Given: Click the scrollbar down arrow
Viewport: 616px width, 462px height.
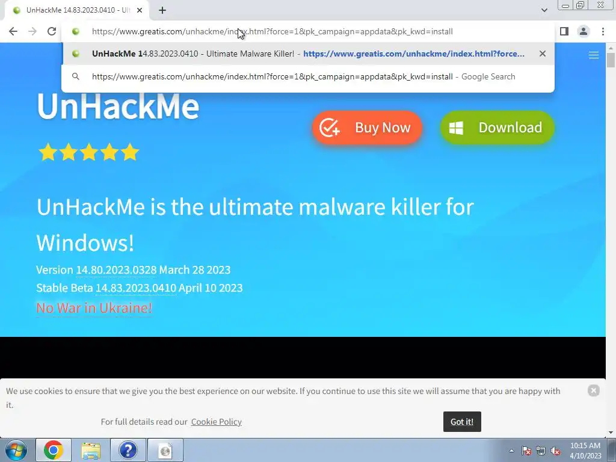Looking at the screenshot, I should click(x=611, y=433).
